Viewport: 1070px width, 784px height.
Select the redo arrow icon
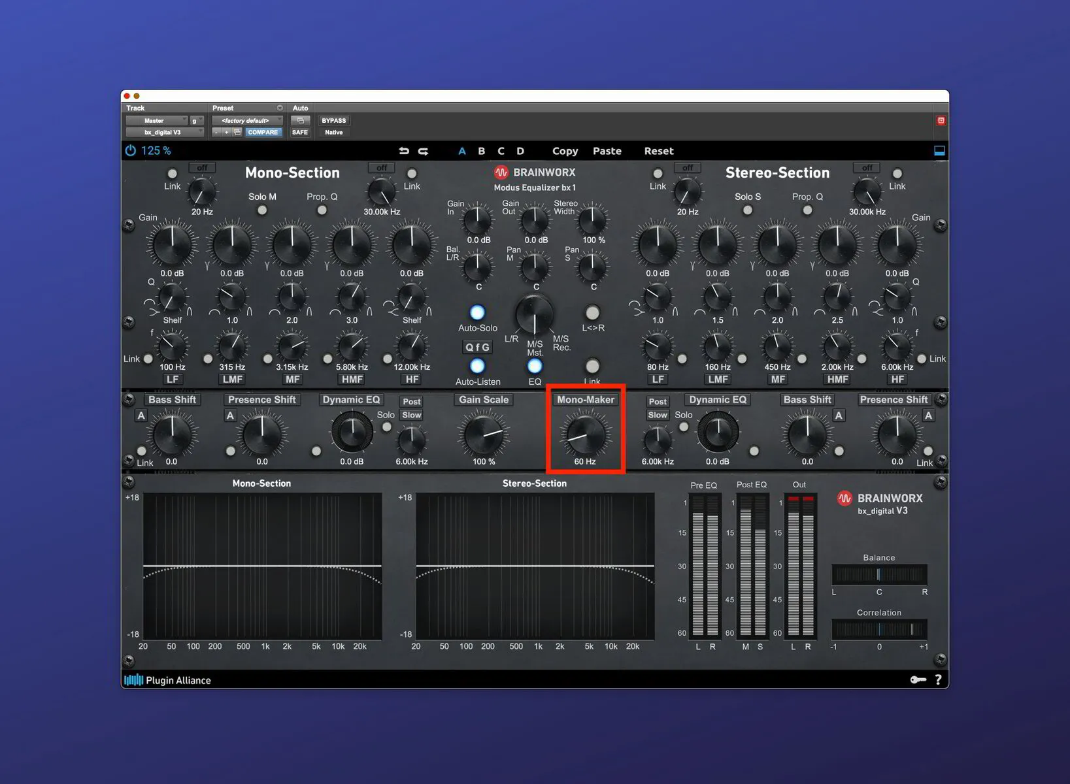423,150
